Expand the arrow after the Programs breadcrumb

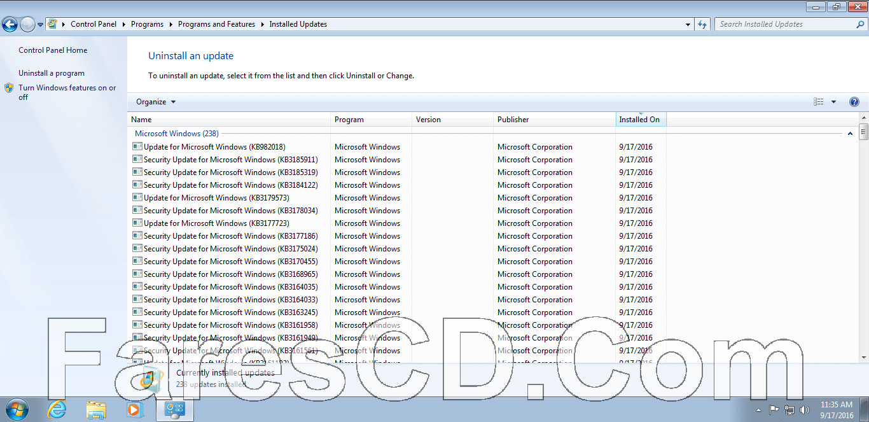point(171,24)
